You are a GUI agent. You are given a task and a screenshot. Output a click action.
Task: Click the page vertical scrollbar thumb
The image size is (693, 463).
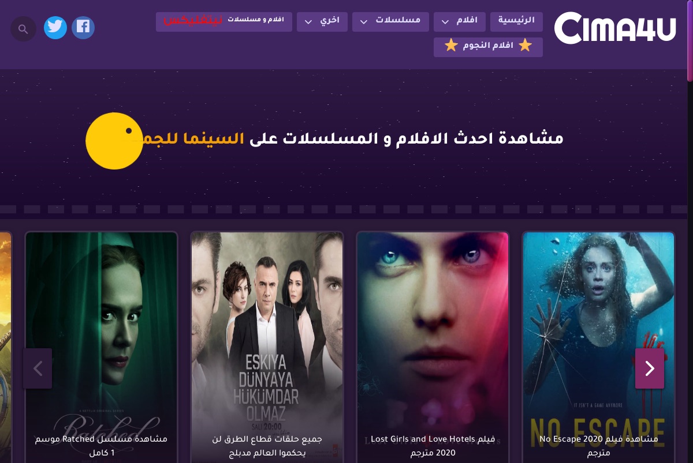click(690, 40)
